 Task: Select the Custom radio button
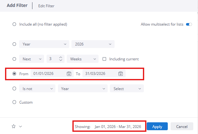point(14,102)
